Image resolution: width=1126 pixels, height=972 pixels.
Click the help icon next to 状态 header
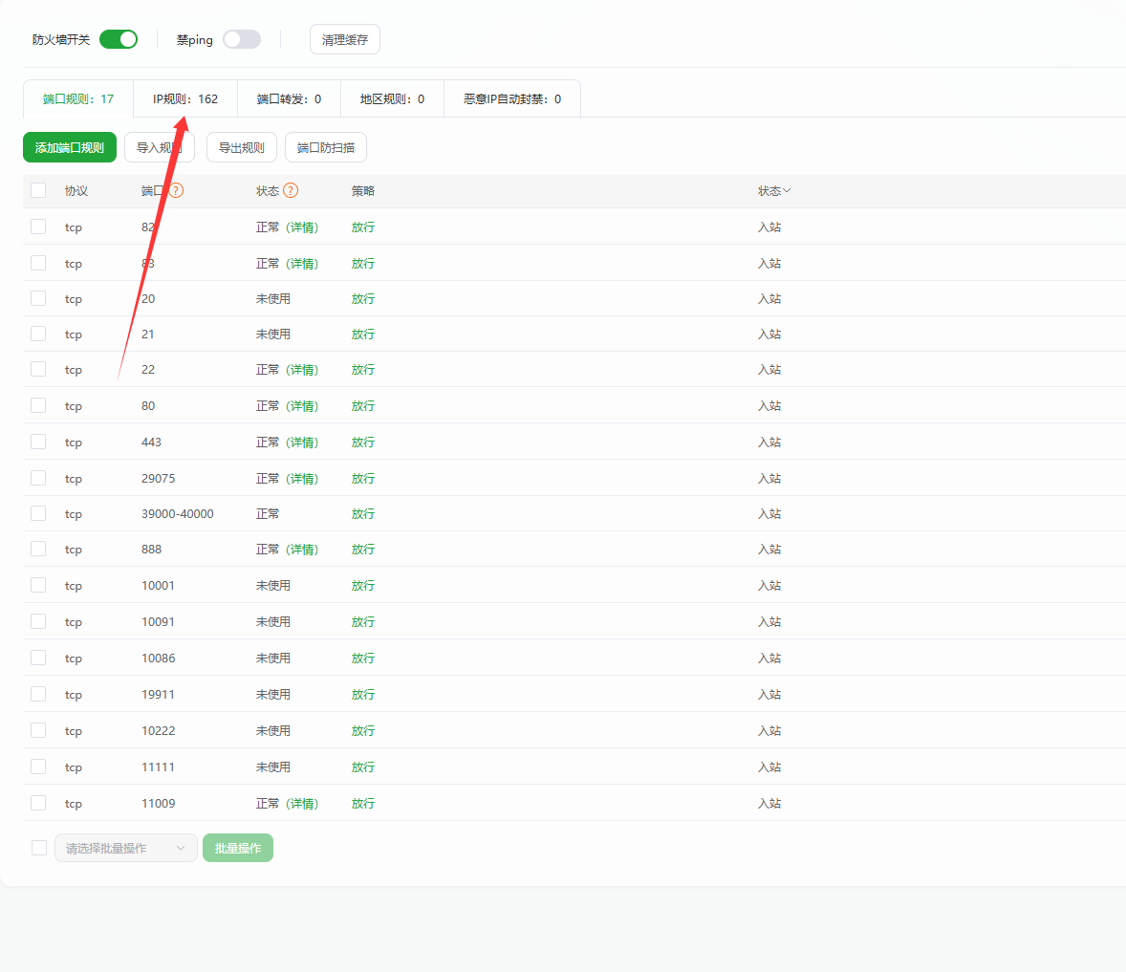(x=291, y=190)
